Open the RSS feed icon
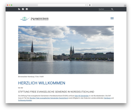Viewport: 132px width, 111px height. click(x=19, y=9)
